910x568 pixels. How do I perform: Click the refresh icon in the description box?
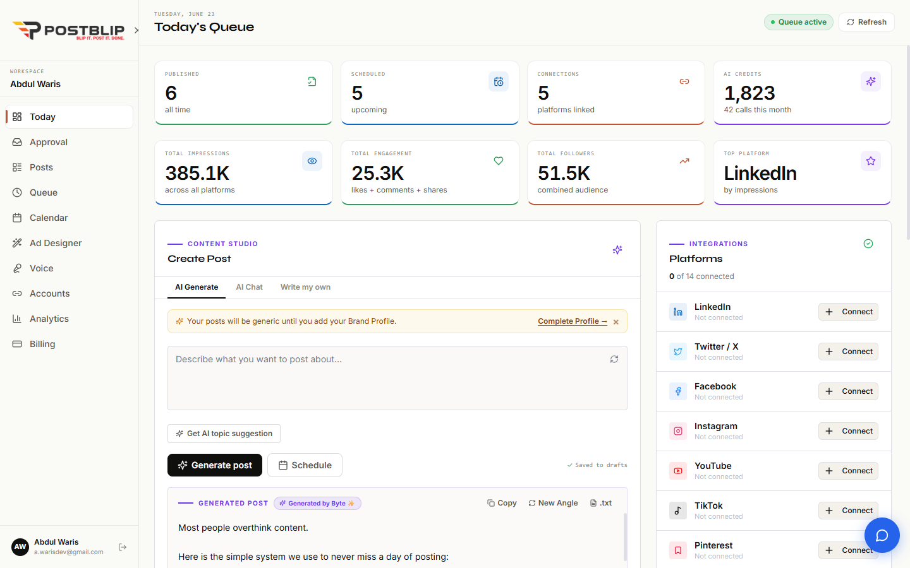[x=614, y=359]
